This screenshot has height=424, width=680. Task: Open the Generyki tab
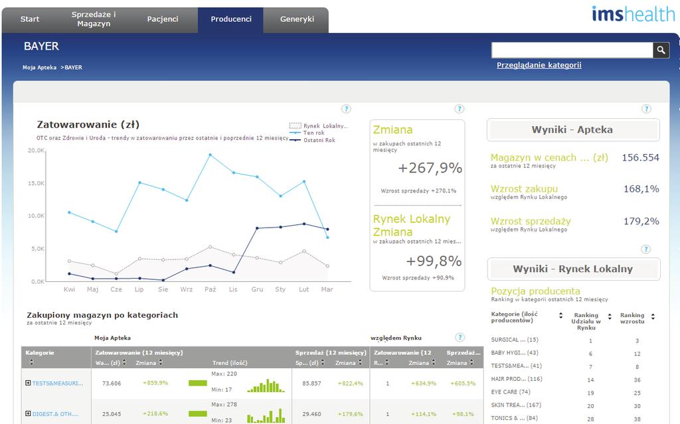coord(297,19)
